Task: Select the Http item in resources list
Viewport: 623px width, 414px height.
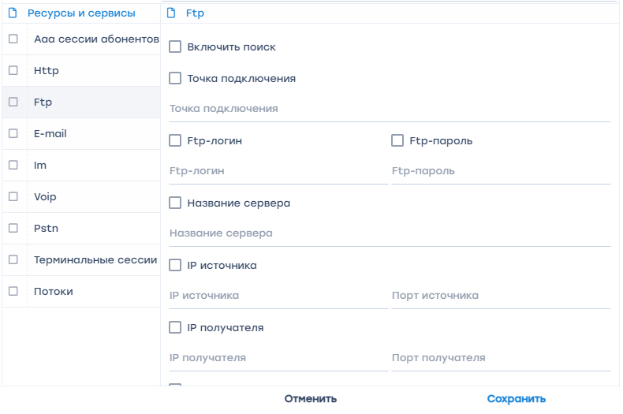Action: coord(47,71)
